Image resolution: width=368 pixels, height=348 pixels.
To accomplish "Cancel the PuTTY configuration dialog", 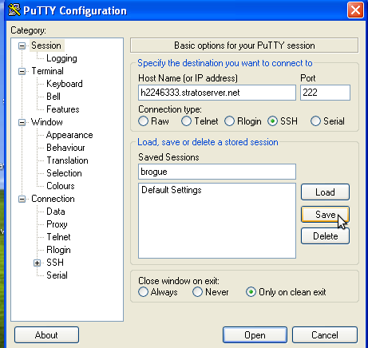I will point(325,335).
